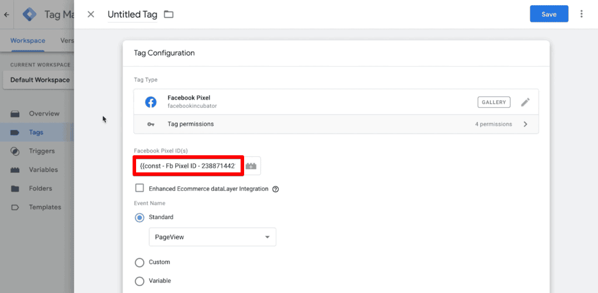Open variable picker beside Pixel ID field
The width and height of the screenshot is (598, 293).
[x=251, y=166]
